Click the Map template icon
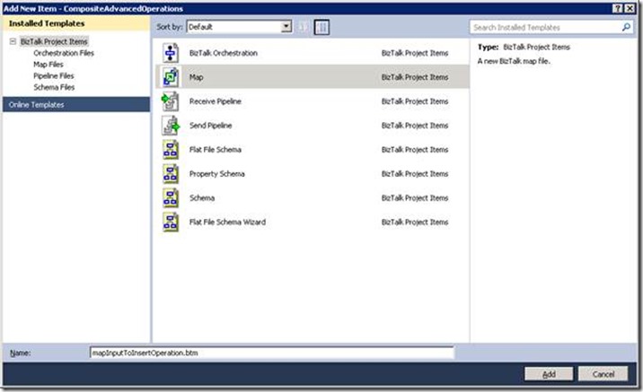 [171, 77]
